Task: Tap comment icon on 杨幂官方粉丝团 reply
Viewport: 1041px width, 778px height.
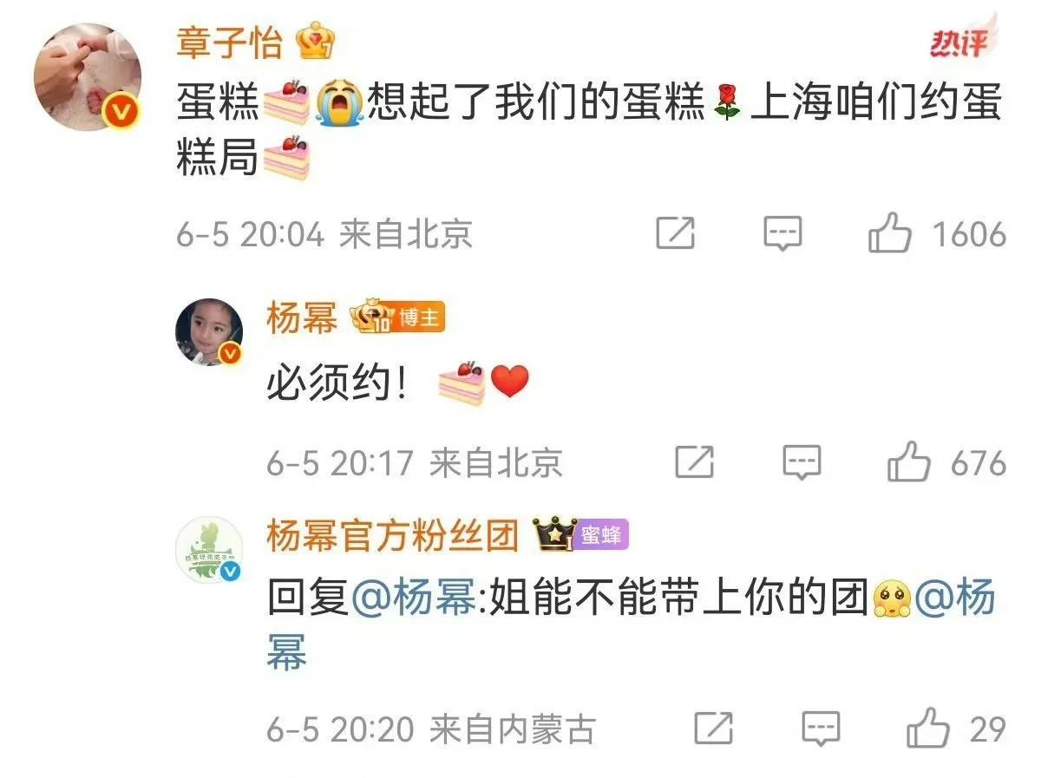Action: [821, 729]
